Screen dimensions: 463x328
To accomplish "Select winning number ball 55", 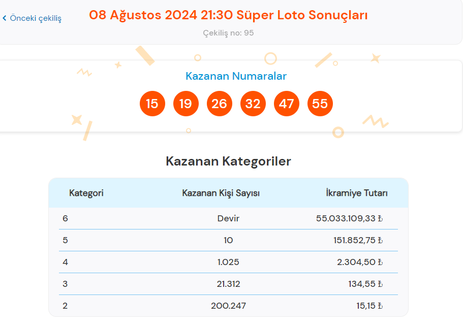I will [x=320, y=104].
